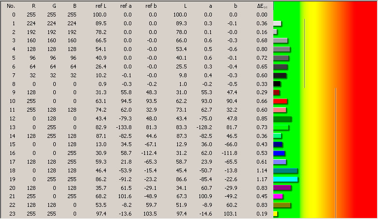Click ref L value 89.5 in row 1
378x219 pixels.
coord(101,23)
